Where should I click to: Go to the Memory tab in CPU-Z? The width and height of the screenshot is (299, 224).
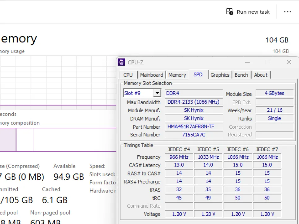pyautogui.click(x=177, y=75)
